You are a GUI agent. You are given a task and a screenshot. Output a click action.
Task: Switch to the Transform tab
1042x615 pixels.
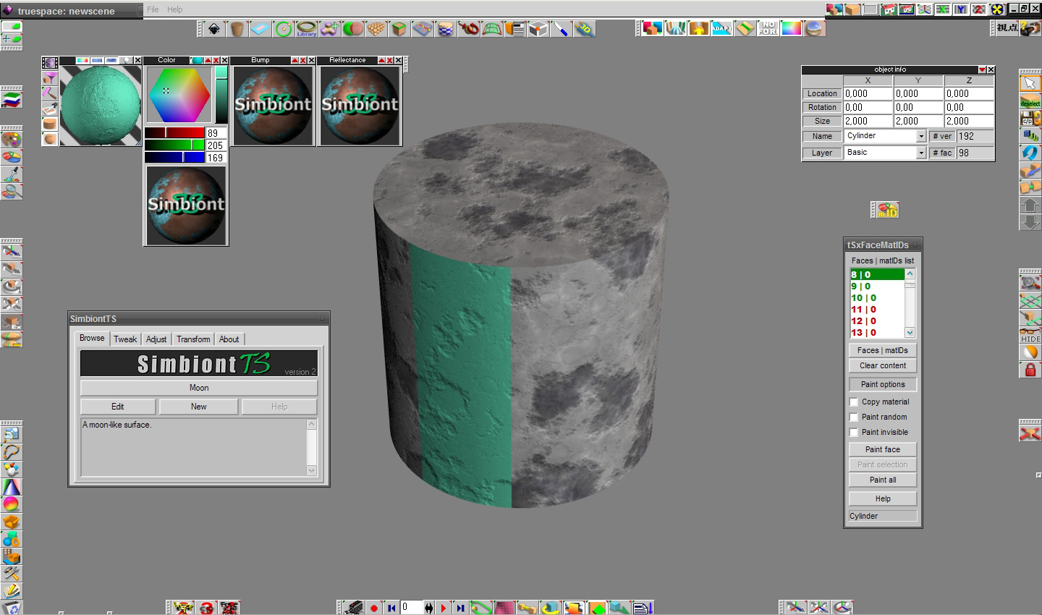tap(193, 339)
